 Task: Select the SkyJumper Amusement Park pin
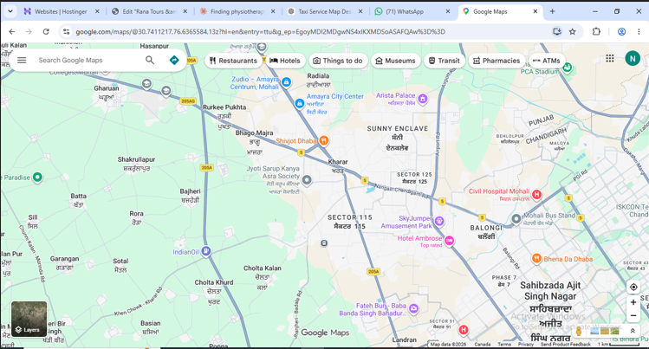pos(439,222)
